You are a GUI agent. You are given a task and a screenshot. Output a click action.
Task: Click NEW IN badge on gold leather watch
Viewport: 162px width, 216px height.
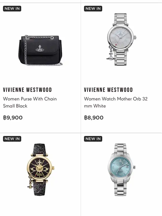(12, 139)
